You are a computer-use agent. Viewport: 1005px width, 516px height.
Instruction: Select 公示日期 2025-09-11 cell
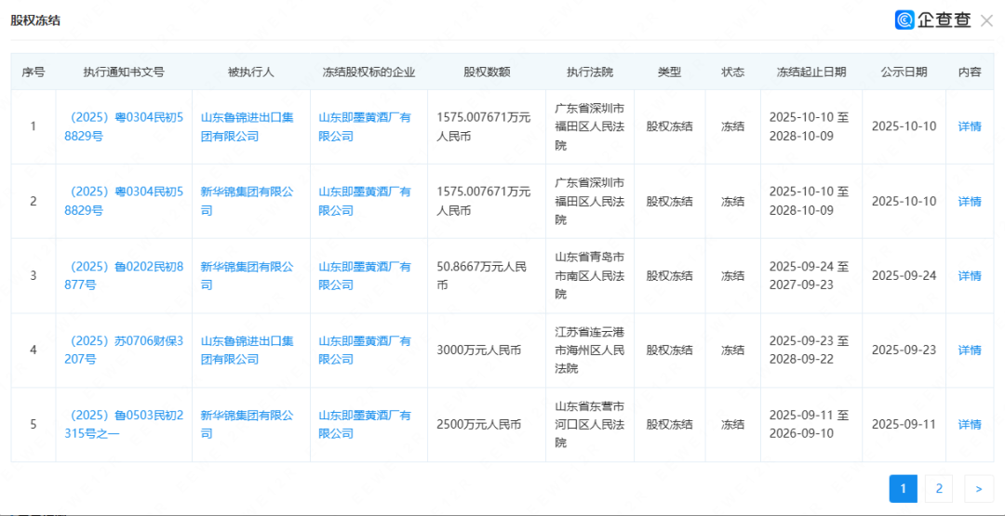904,425
